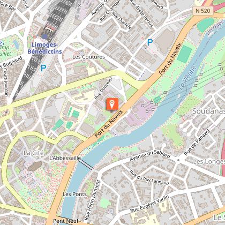
Task: Select the roundabout dot on Avenue du Sablard
Action: coord(178,160)
